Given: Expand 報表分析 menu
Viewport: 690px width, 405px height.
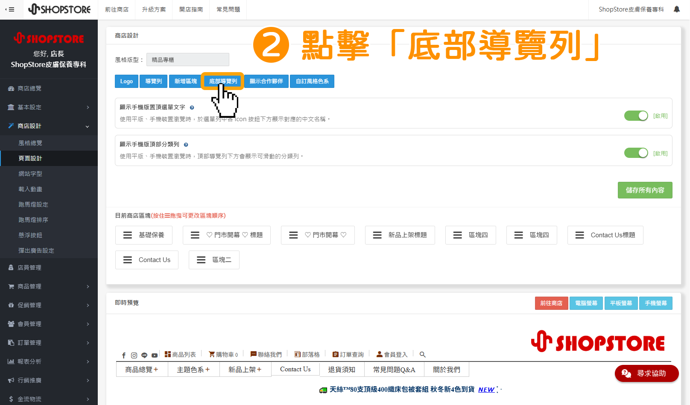Looking at the screenshot, I should click(x=49, y=361).
